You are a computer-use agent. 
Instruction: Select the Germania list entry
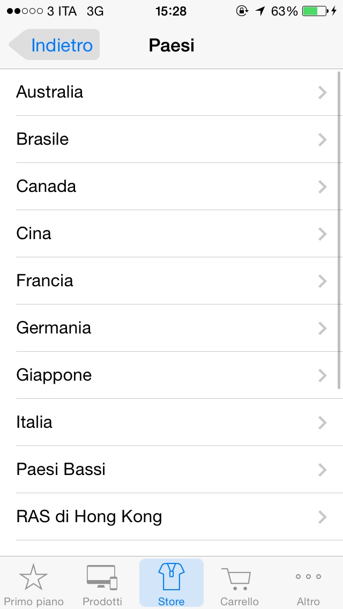tap(171, 328)
